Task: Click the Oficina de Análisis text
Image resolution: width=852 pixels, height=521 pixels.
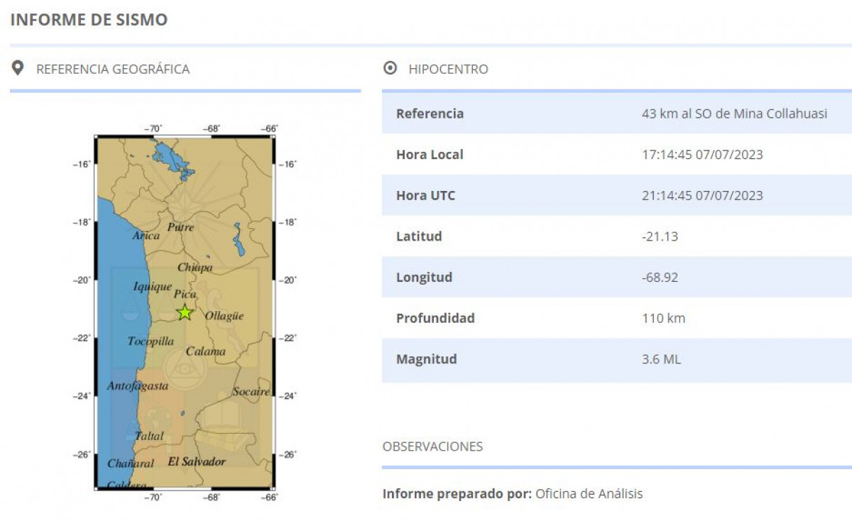Action: coord(589,494)
